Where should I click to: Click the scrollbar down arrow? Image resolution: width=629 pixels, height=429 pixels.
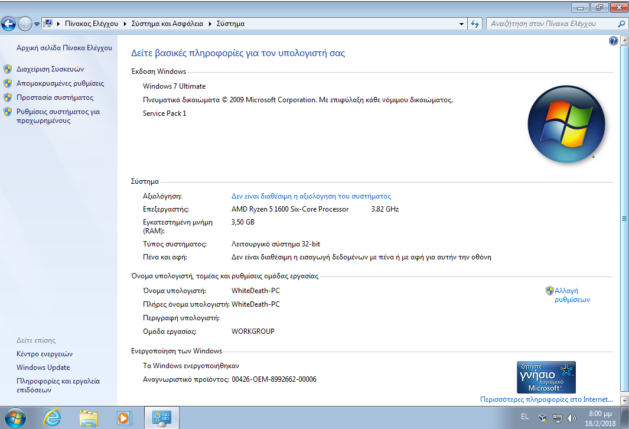tap(624, 400)
